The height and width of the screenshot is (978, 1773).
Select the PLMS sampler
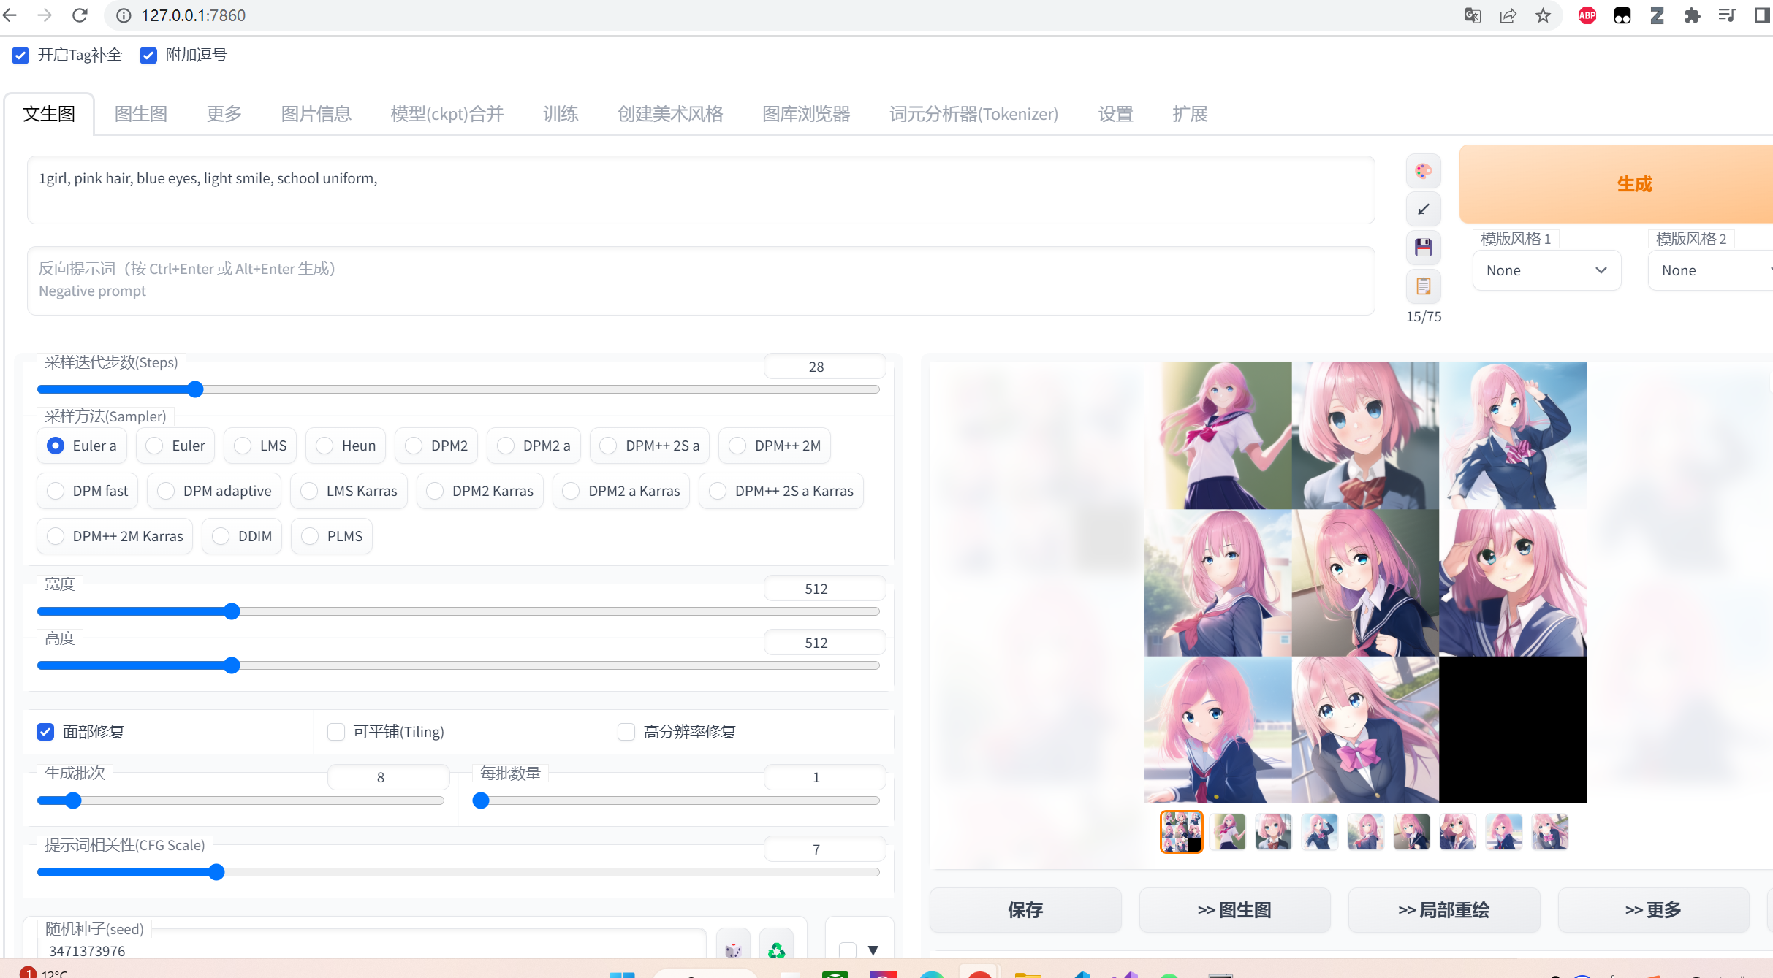[x=332, y=536]
